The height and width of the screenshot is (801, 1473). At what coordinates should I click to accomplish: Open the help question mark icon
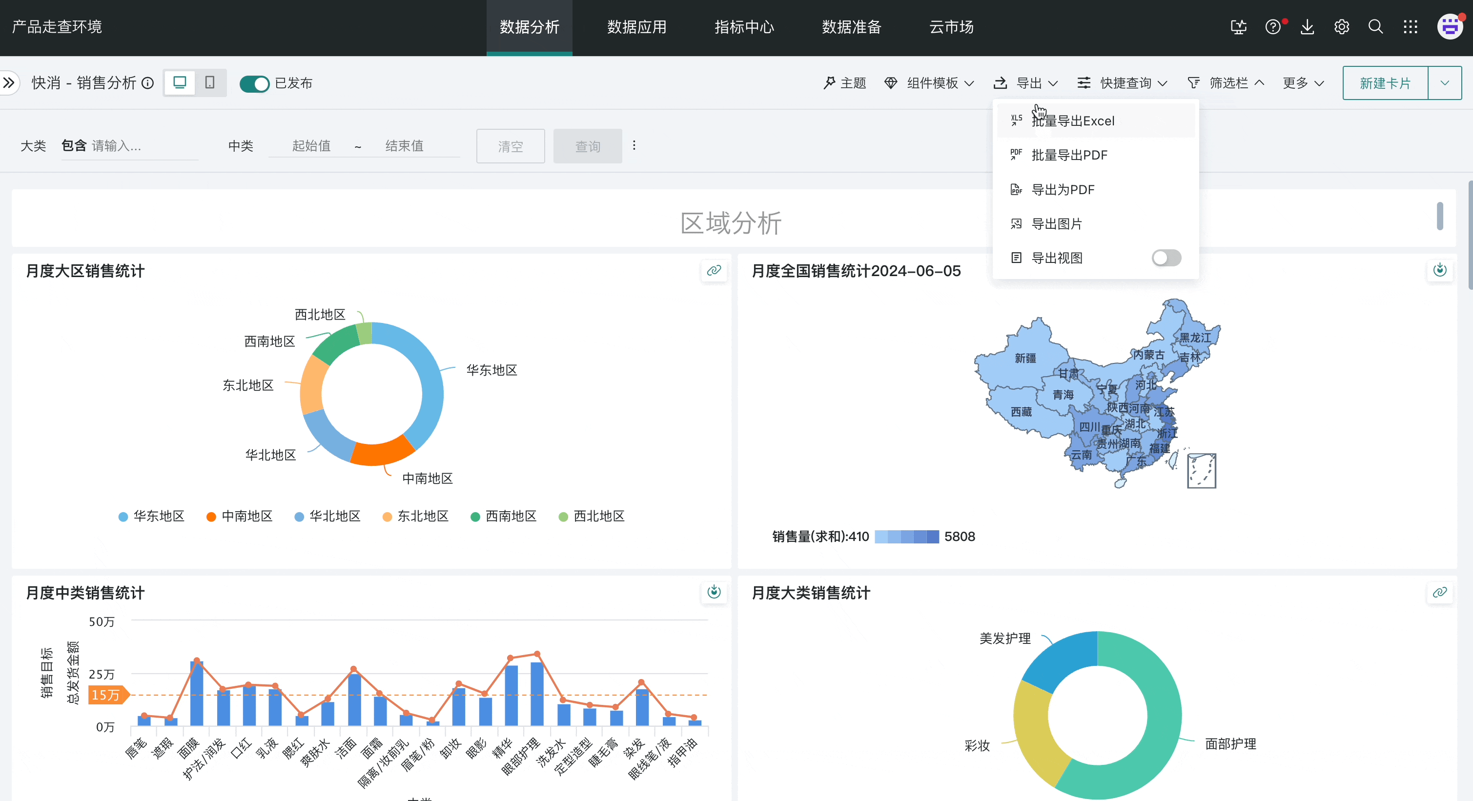(x=1273, y=27)
